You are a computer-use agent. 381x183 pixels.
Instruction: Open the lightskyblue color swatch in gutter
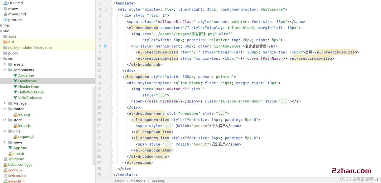tap(105, 46)
